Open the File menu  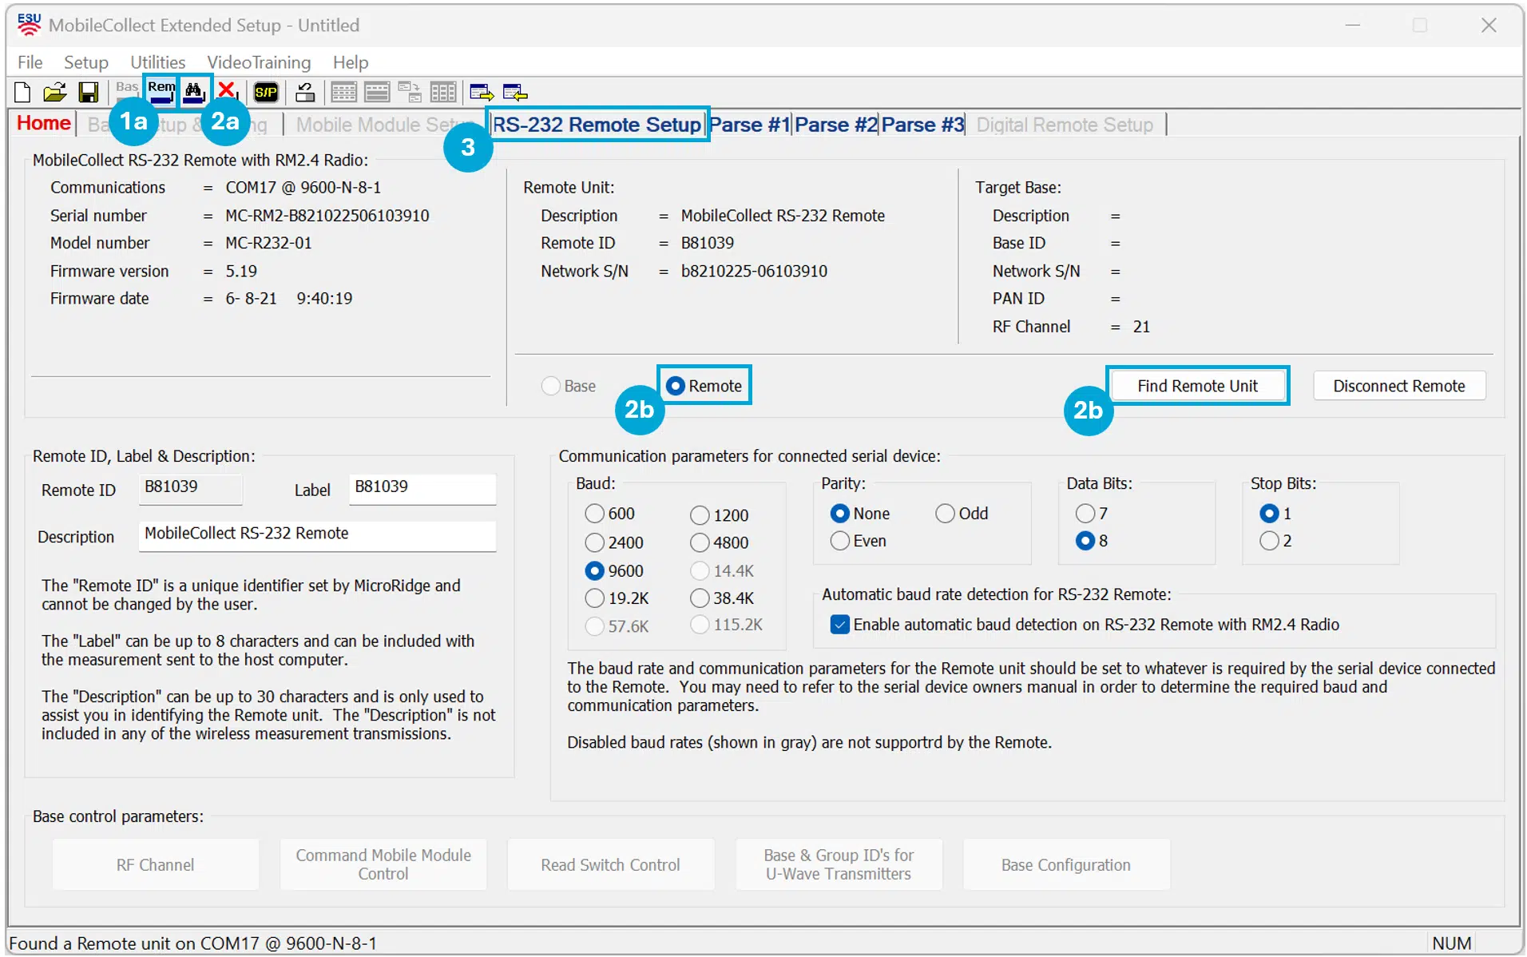coord(30,62)
